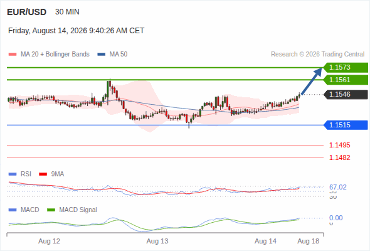Click the 1.1482 red support value
370x251 pixels.
339,158
